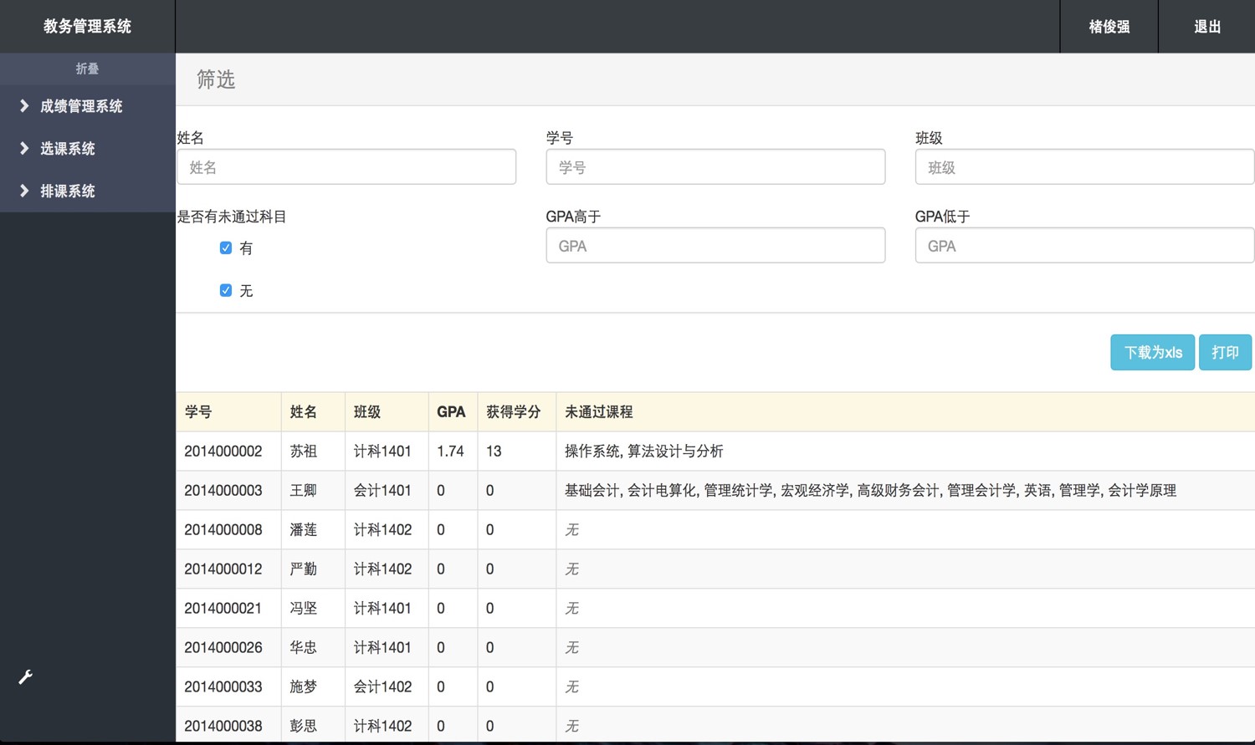
Task: Focus the 姓名 input field
Action: [x=346, y=167]
